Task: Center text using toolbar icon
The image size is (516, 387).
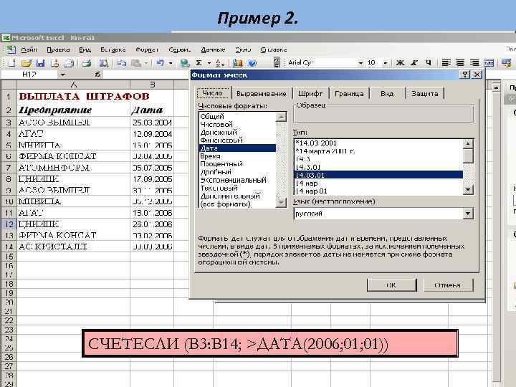Action: pyautogui.click(x=460, y=62)
